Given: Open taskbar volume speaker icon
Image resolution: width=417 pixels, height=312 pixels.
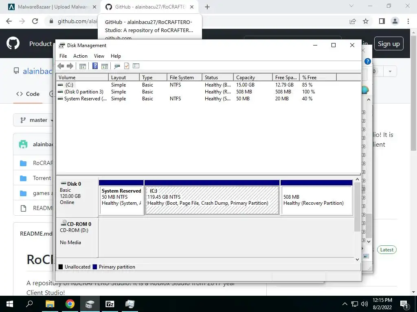Looking at the screenshot, I should click(364, 304).
